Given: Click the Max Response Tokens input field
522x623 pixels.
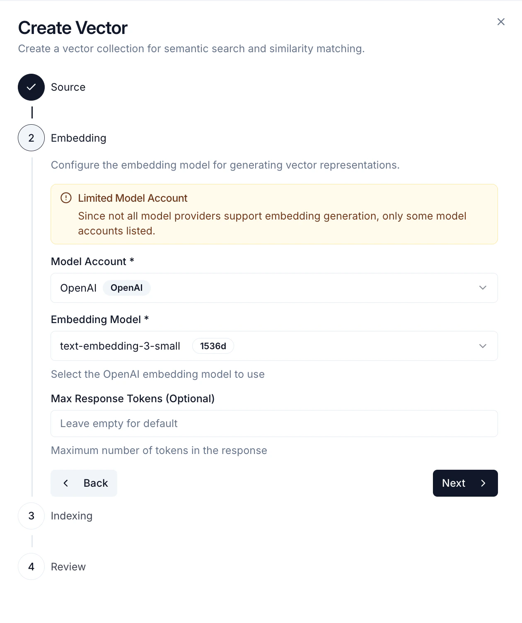Looking at the screenshot, I should click(x=274, y=423).
